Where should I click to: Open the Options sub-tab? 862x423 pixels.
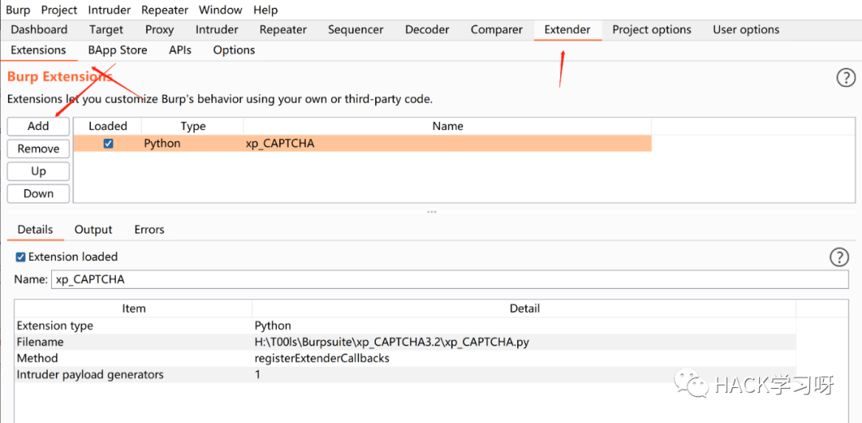coord(234,50)
